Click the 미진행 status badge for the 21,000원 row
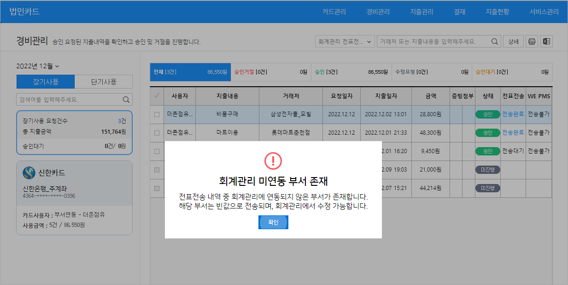The image size is (568, 285). (487, 170)
